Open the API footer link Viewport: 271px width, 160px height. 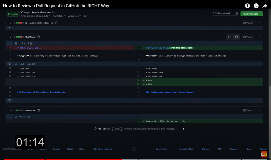(219, 149)
